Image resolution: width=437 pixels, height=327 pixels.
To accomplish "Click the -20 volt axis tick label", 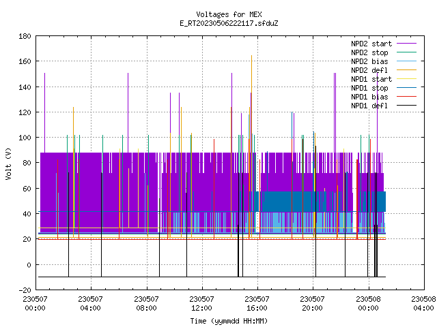I will pyautogui.click(x=25, y=290).
